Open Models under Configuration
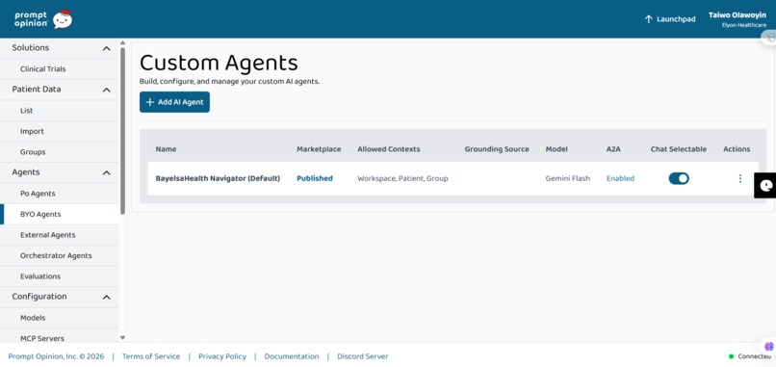 pos(60,318)
